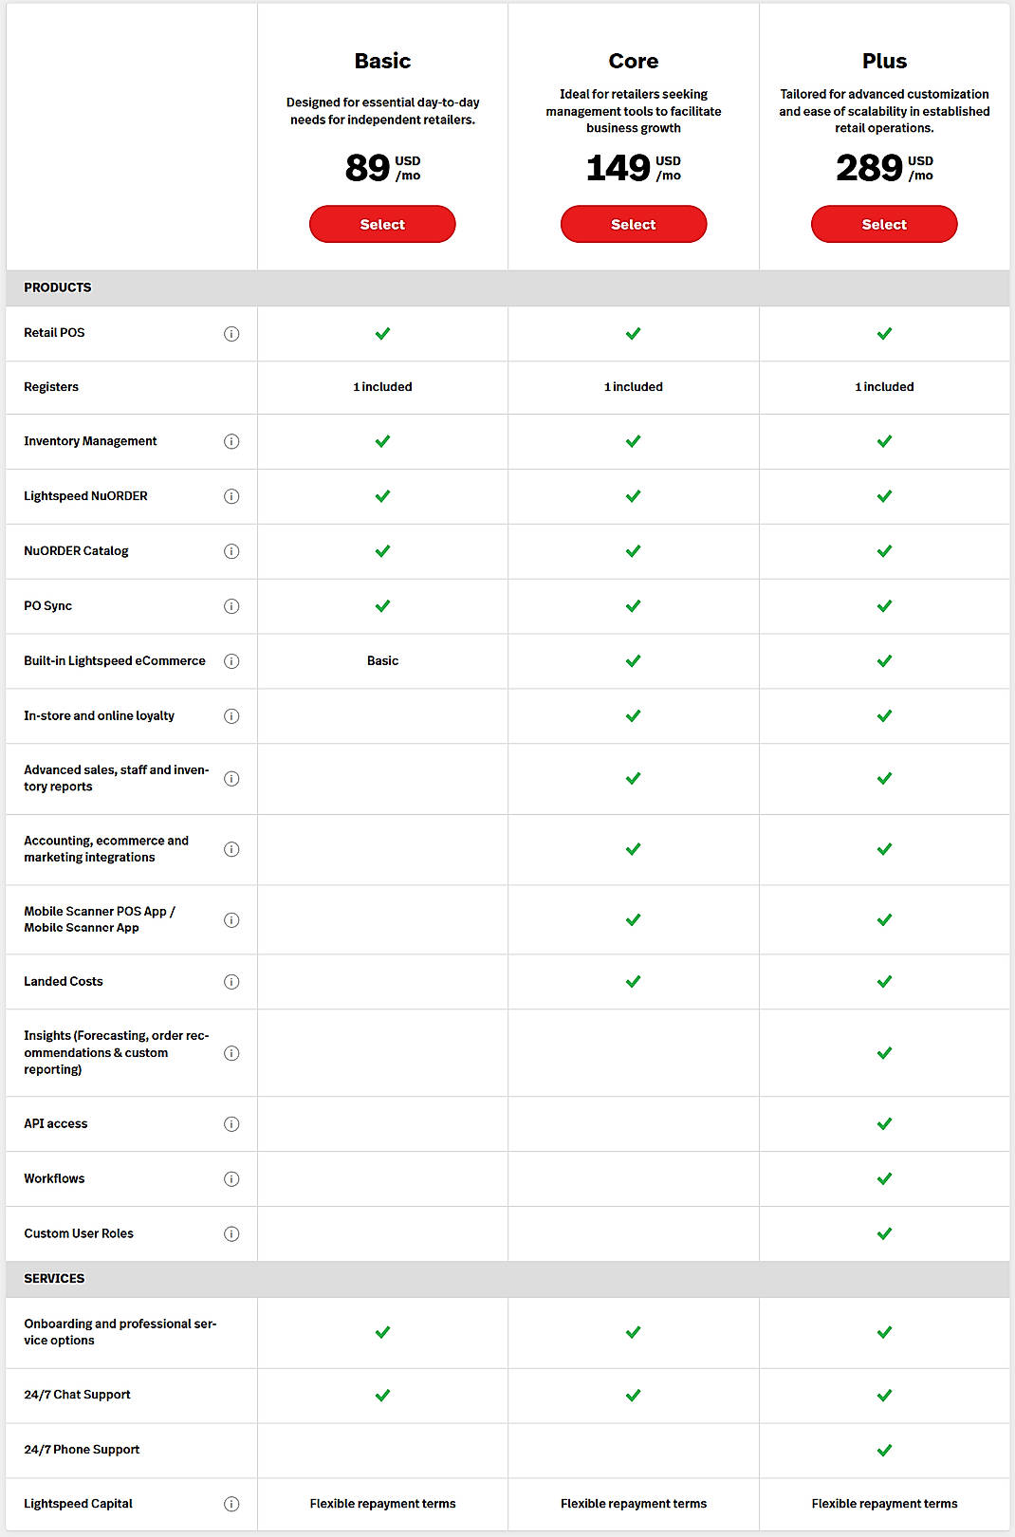Image resolution: width=1015 pixels, height=1537 pixels.
Task: Click the 24/7 Phone Support label
Action: pyautogui.click(x=82, y=1450)
